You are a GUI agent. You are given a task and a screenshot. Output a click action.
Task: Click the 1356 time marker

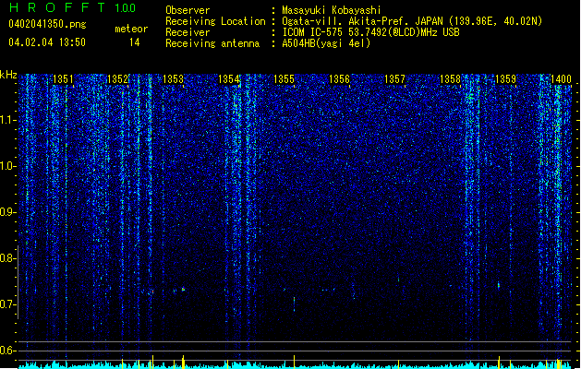tap(339, 79)
